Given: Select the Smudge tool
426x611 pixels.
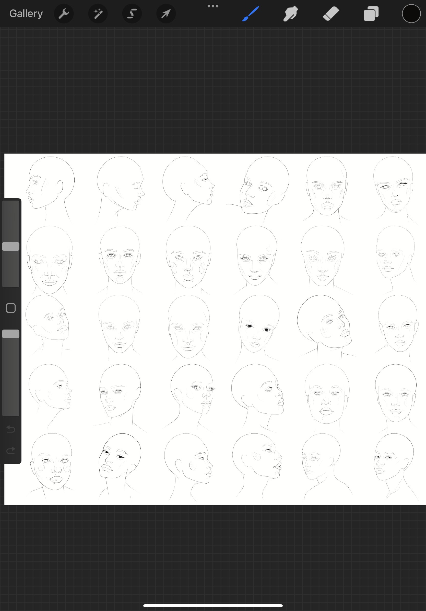Looking at the screenshot, I should point(290,13).
